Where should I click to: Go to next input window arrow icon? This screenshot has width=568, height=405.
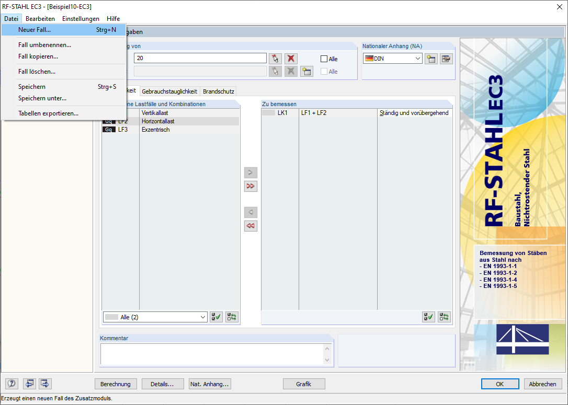coord(46,384)
